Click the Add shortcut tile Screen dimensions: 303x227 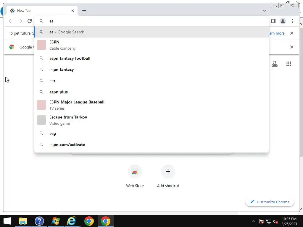[168, 176]
